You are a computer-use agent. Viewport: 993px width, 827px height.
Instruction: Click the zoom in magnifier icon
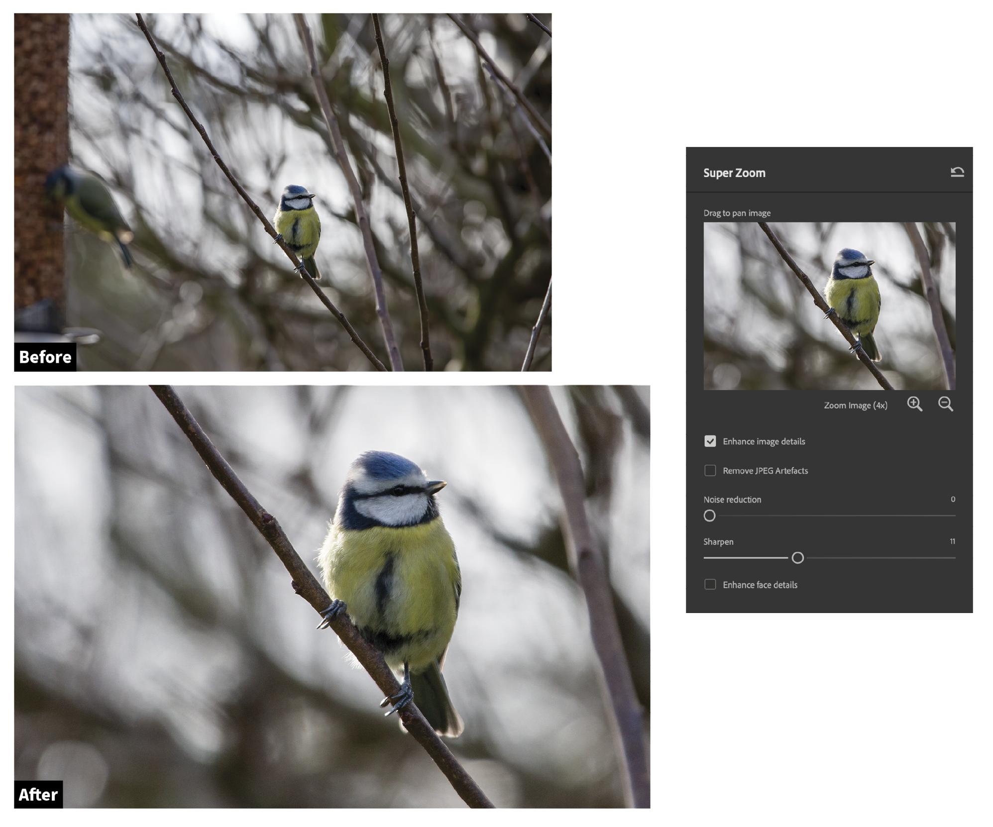coord(914,404)
